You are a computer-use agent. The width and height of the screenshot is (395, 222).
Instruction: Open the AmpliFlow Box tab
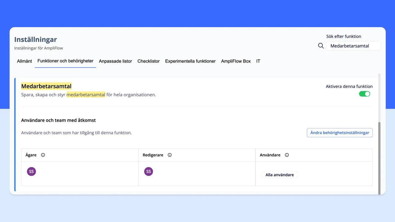pyautogui.click(x=236, y=61)
